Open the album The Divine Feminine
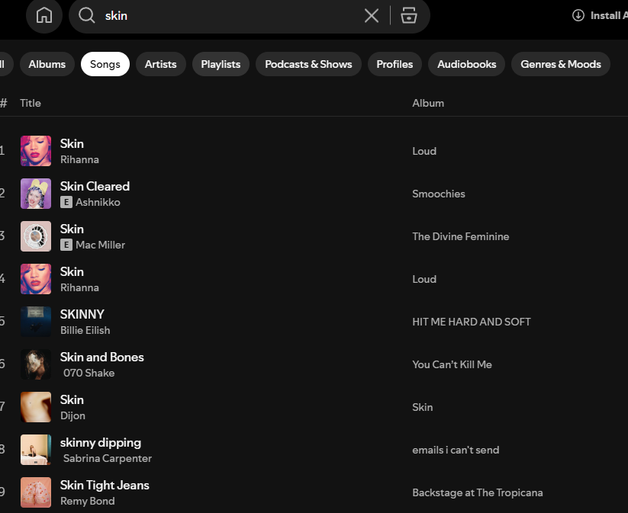The height and width of the screenshot is (513, 628). coord(461,236)
